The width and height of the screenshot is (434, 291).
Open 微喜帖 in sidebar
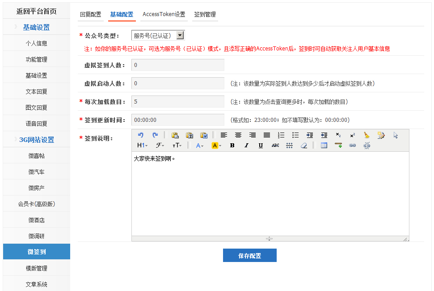tap(36, 156)
